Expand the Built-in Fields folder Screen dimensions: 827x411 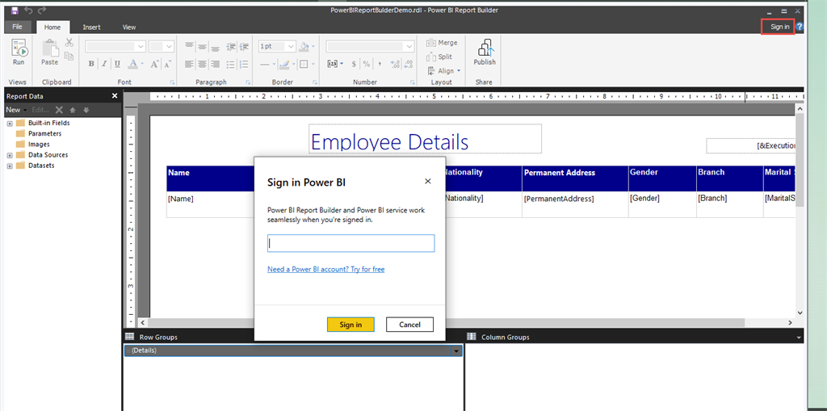tap(10, 123)
